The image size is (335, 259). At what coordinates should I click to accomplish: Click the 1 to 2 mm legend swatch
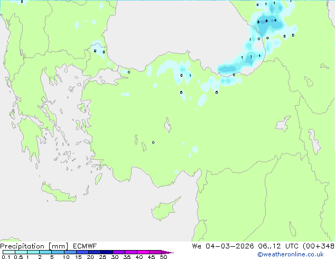(x=33, y=252)
